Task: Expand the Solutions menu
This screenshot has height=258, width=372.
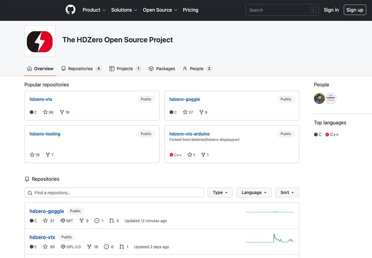Action: click(x=124, y=10)
